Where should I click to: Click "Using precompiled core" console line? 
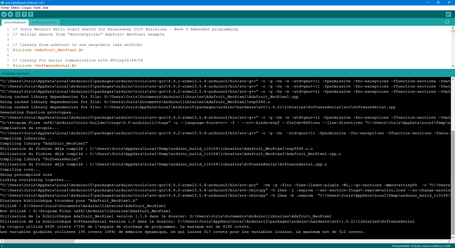[x=26, y=175]
